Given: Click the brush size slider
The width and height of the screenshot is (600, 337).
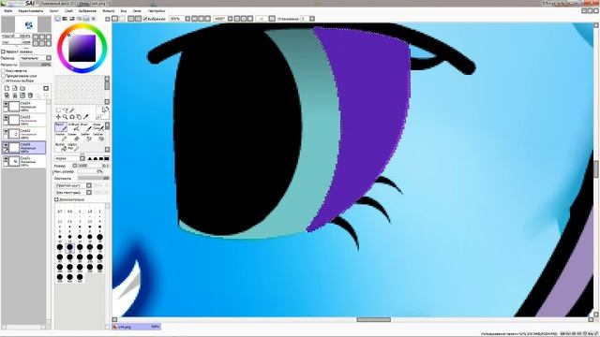Looking at the screenshot, I should (x=94, y=166).
